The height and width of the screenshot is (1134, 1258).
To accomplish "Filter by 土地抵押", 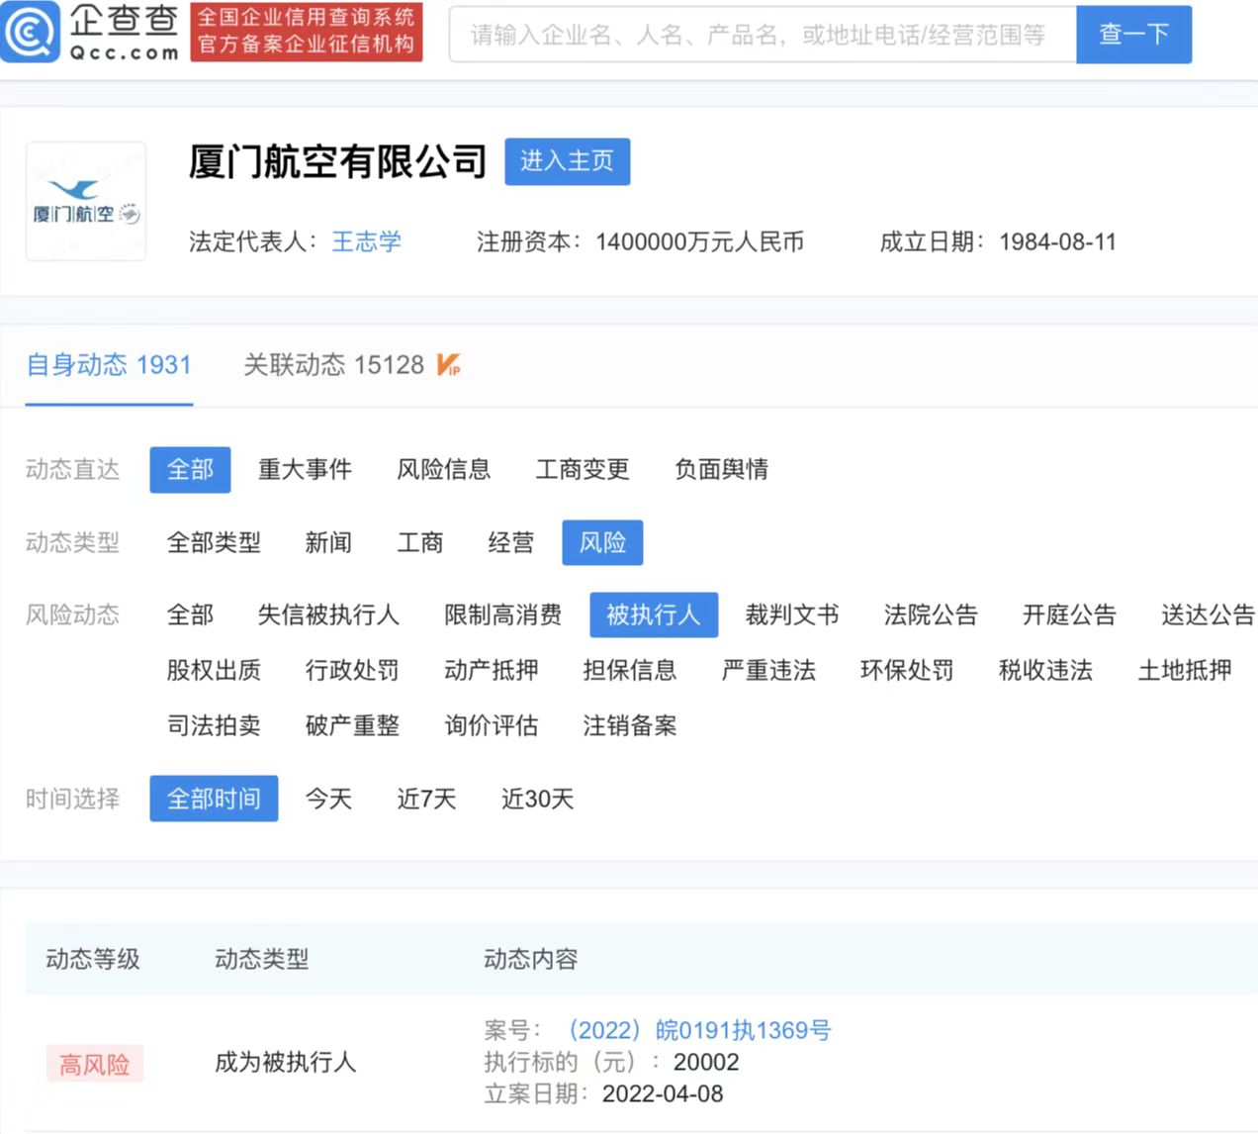I will coord(1185,670).
